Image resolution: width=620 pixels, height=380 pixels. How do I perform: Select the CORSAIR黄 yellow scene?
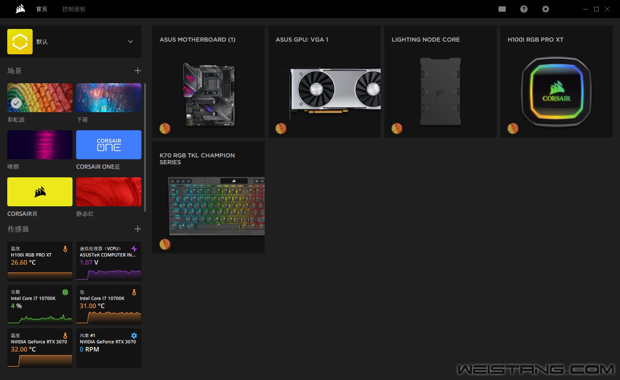pos(40,192)
